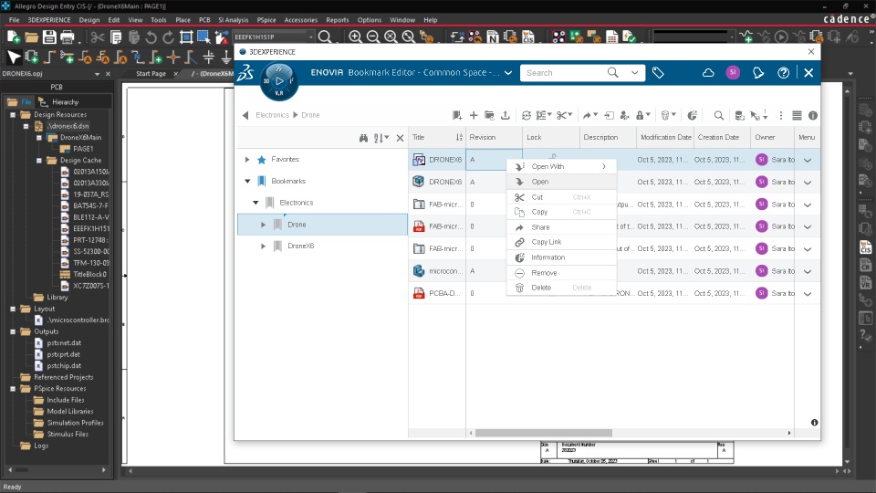
Task: Click the find magnifier in bookmark toolbar
Action: click(x=718, y=115)
